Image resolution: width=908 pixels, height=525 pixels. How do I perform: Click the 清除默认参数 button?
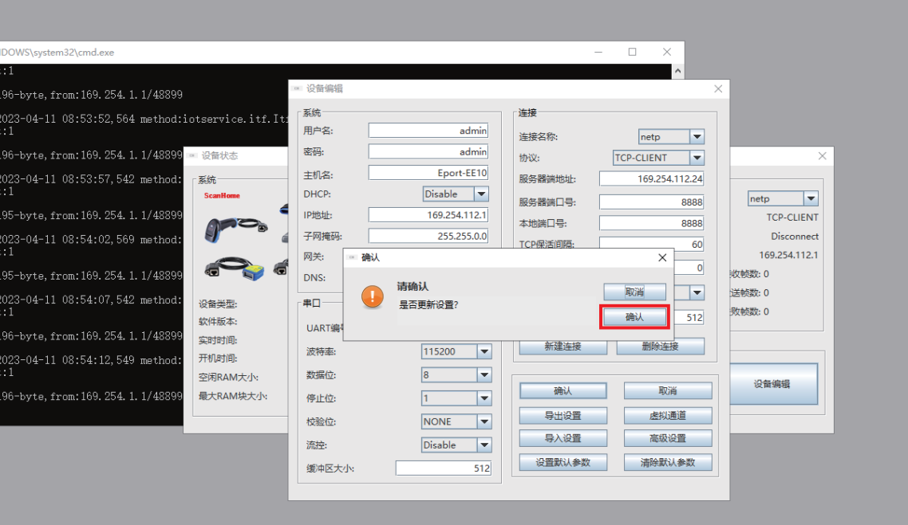click(x=668, y=462)
